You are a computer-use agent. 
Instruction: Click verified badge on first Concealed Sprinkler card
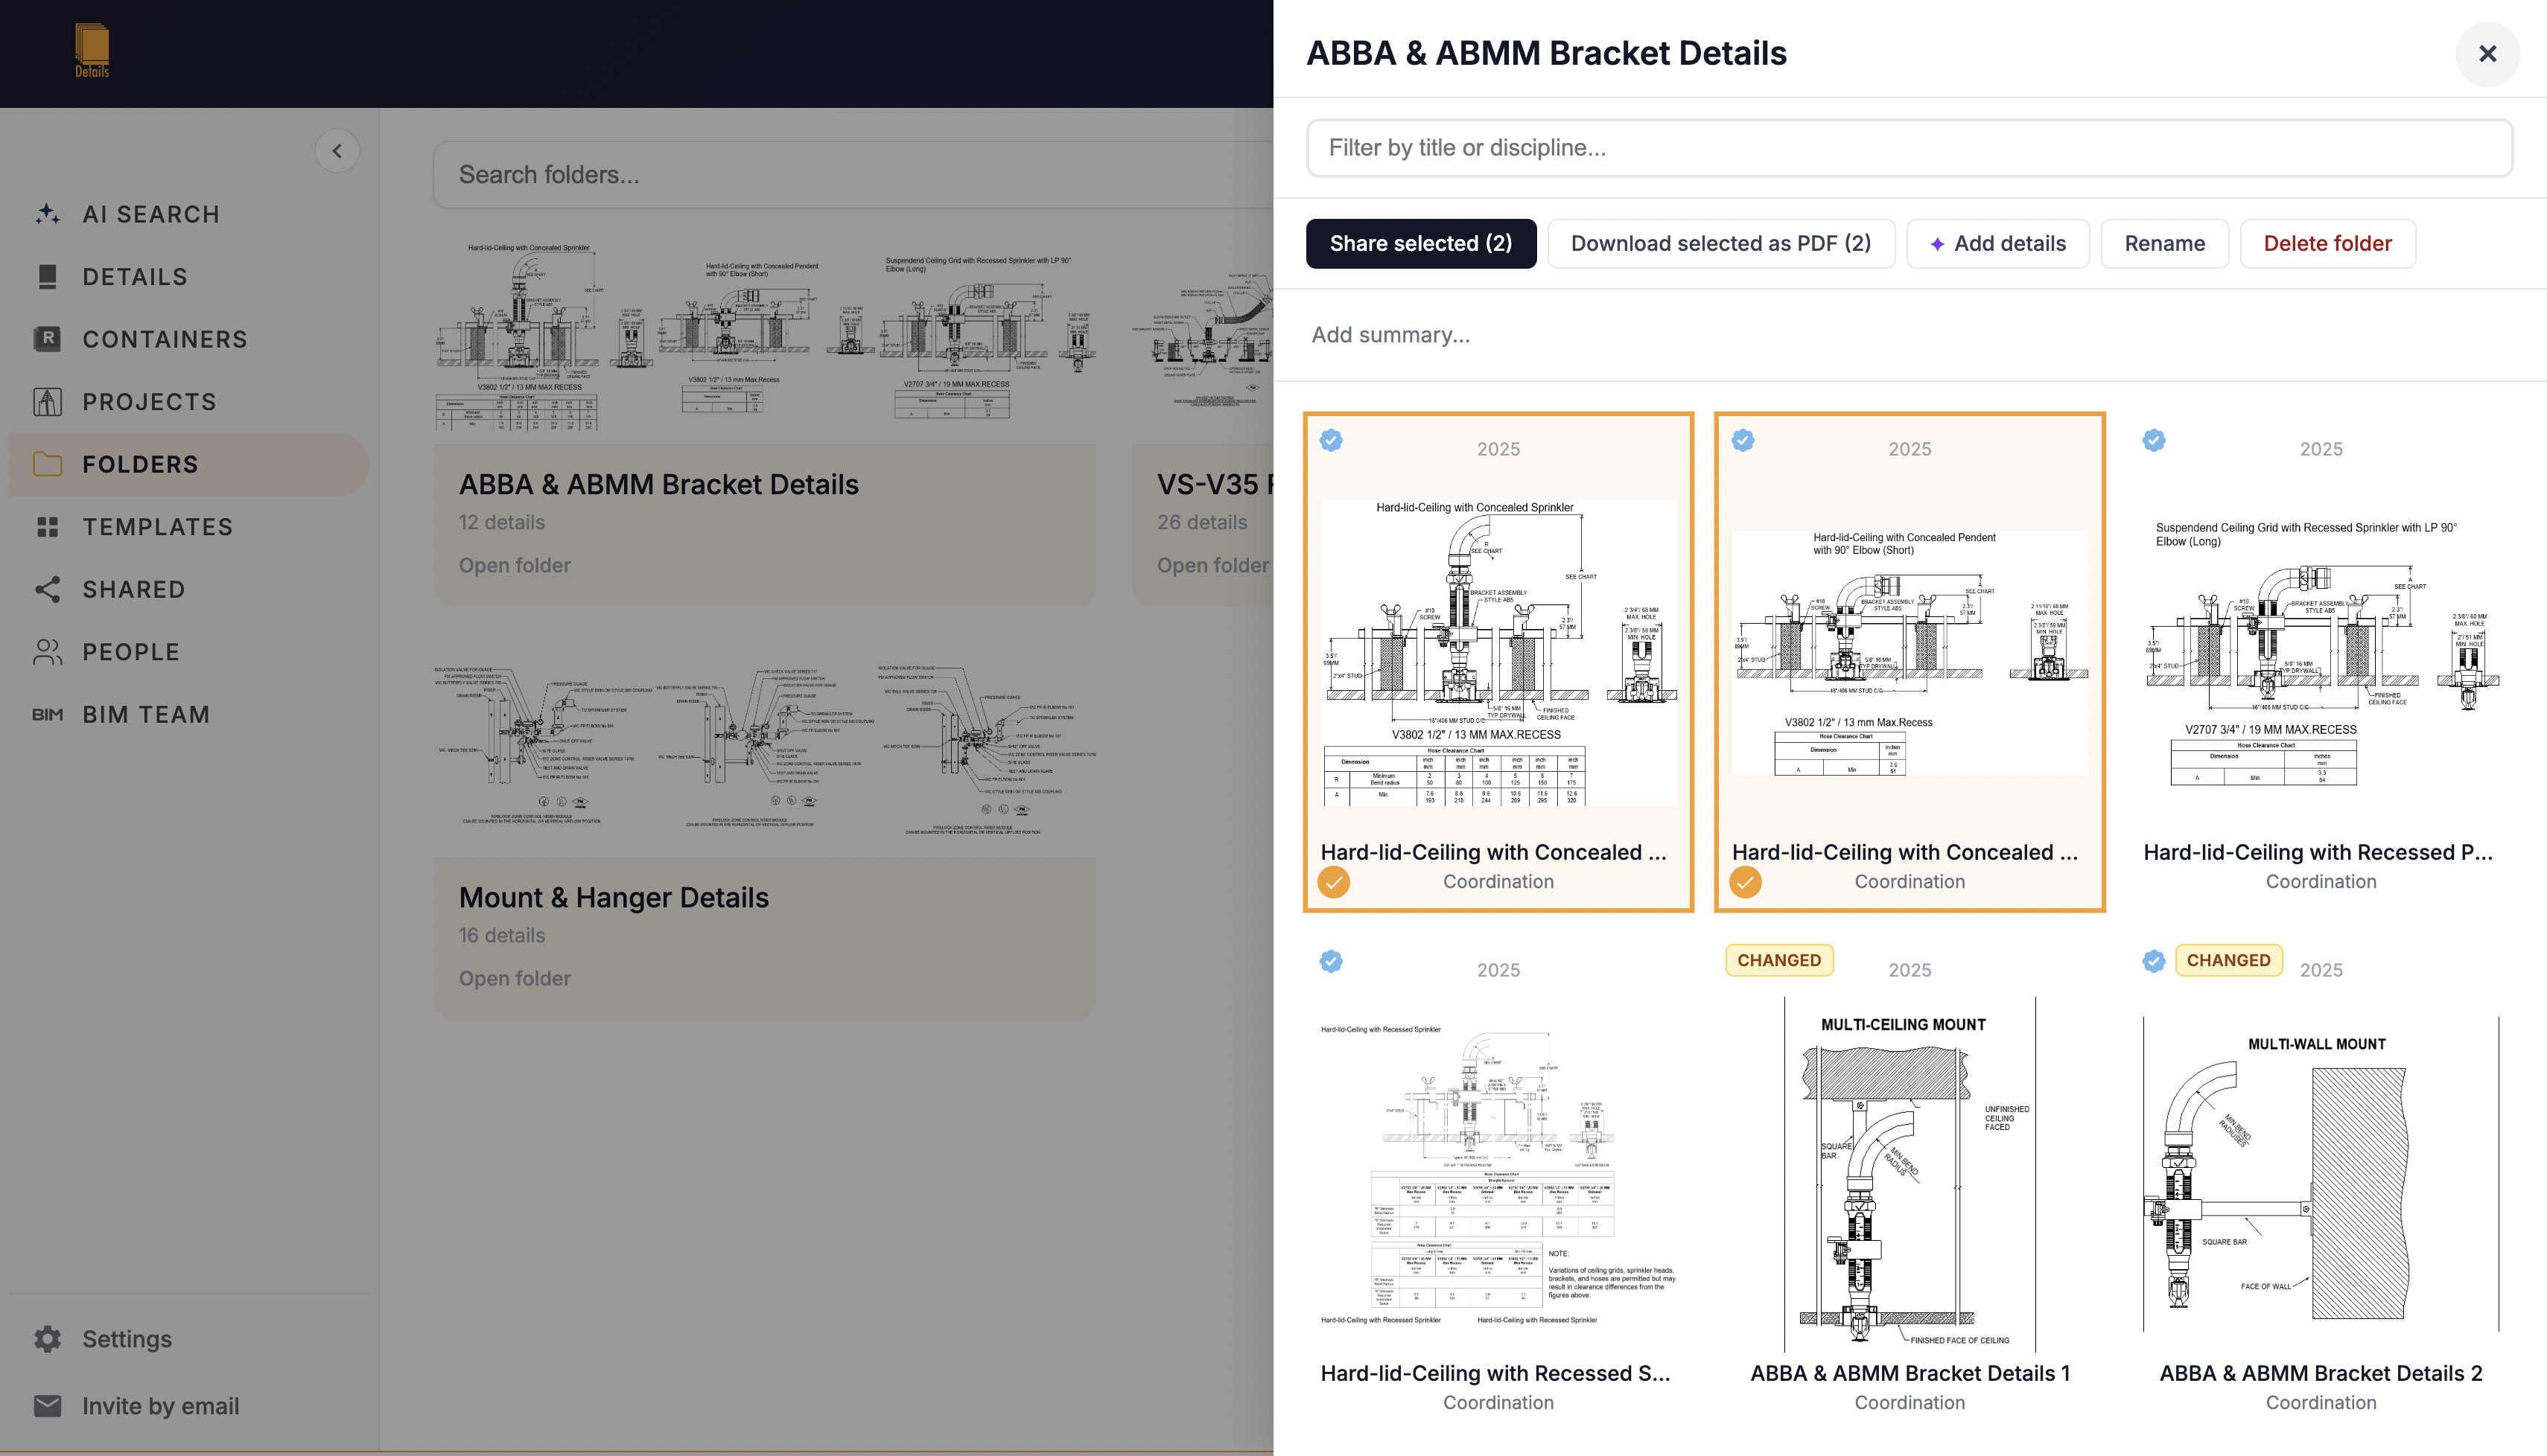point(1331,440)
